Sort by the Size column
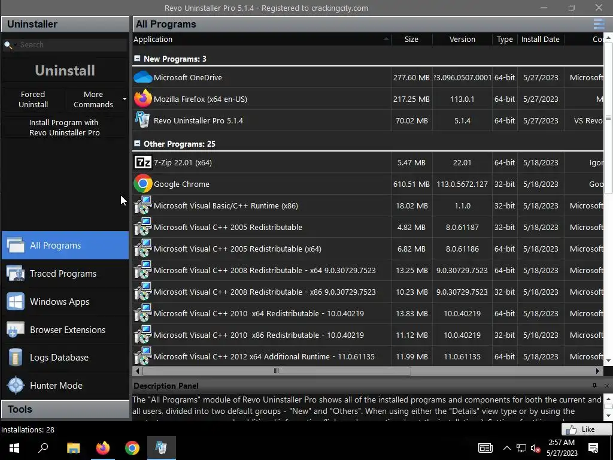613x460 pixels. 411,39
